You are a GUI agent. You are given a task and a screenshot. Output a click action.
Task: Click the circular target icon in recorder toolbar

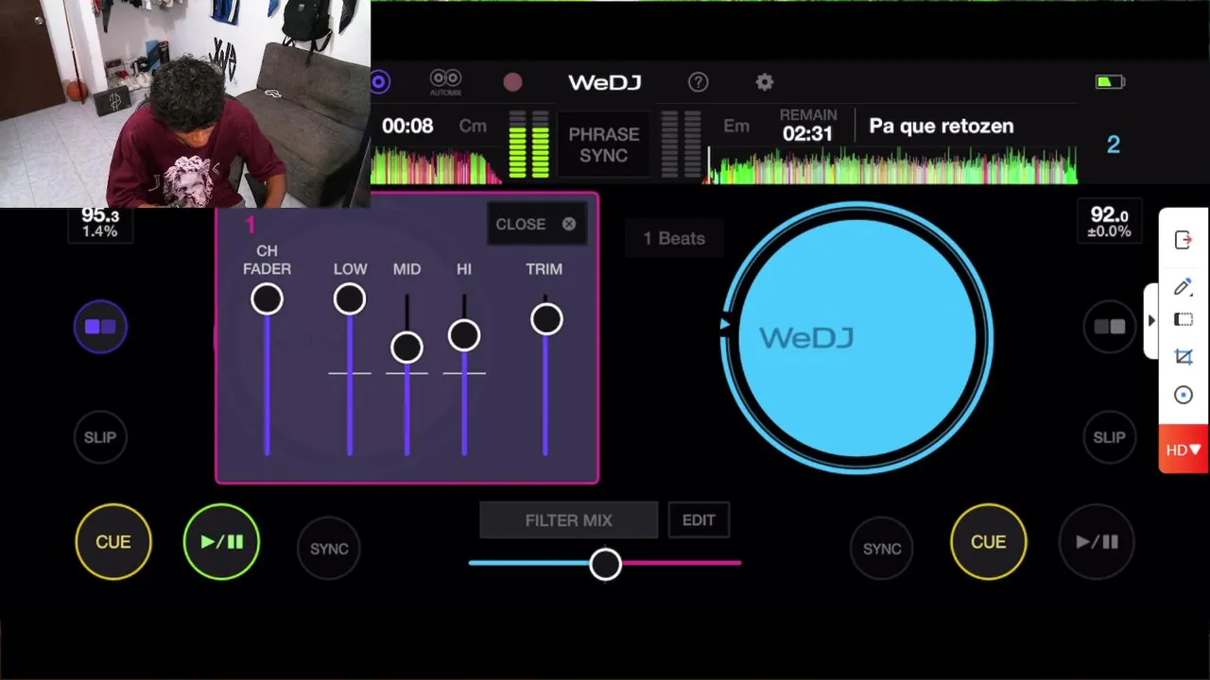click(1184, 396)
